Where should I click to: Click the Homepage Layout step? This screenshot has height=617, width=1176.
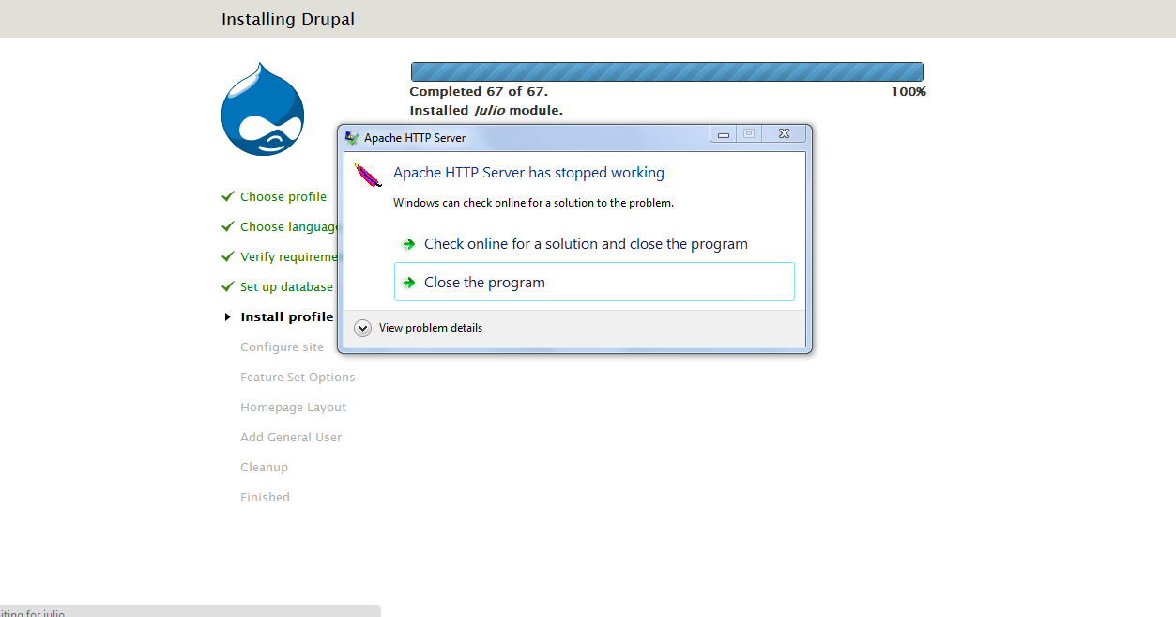tap(293, 407)
